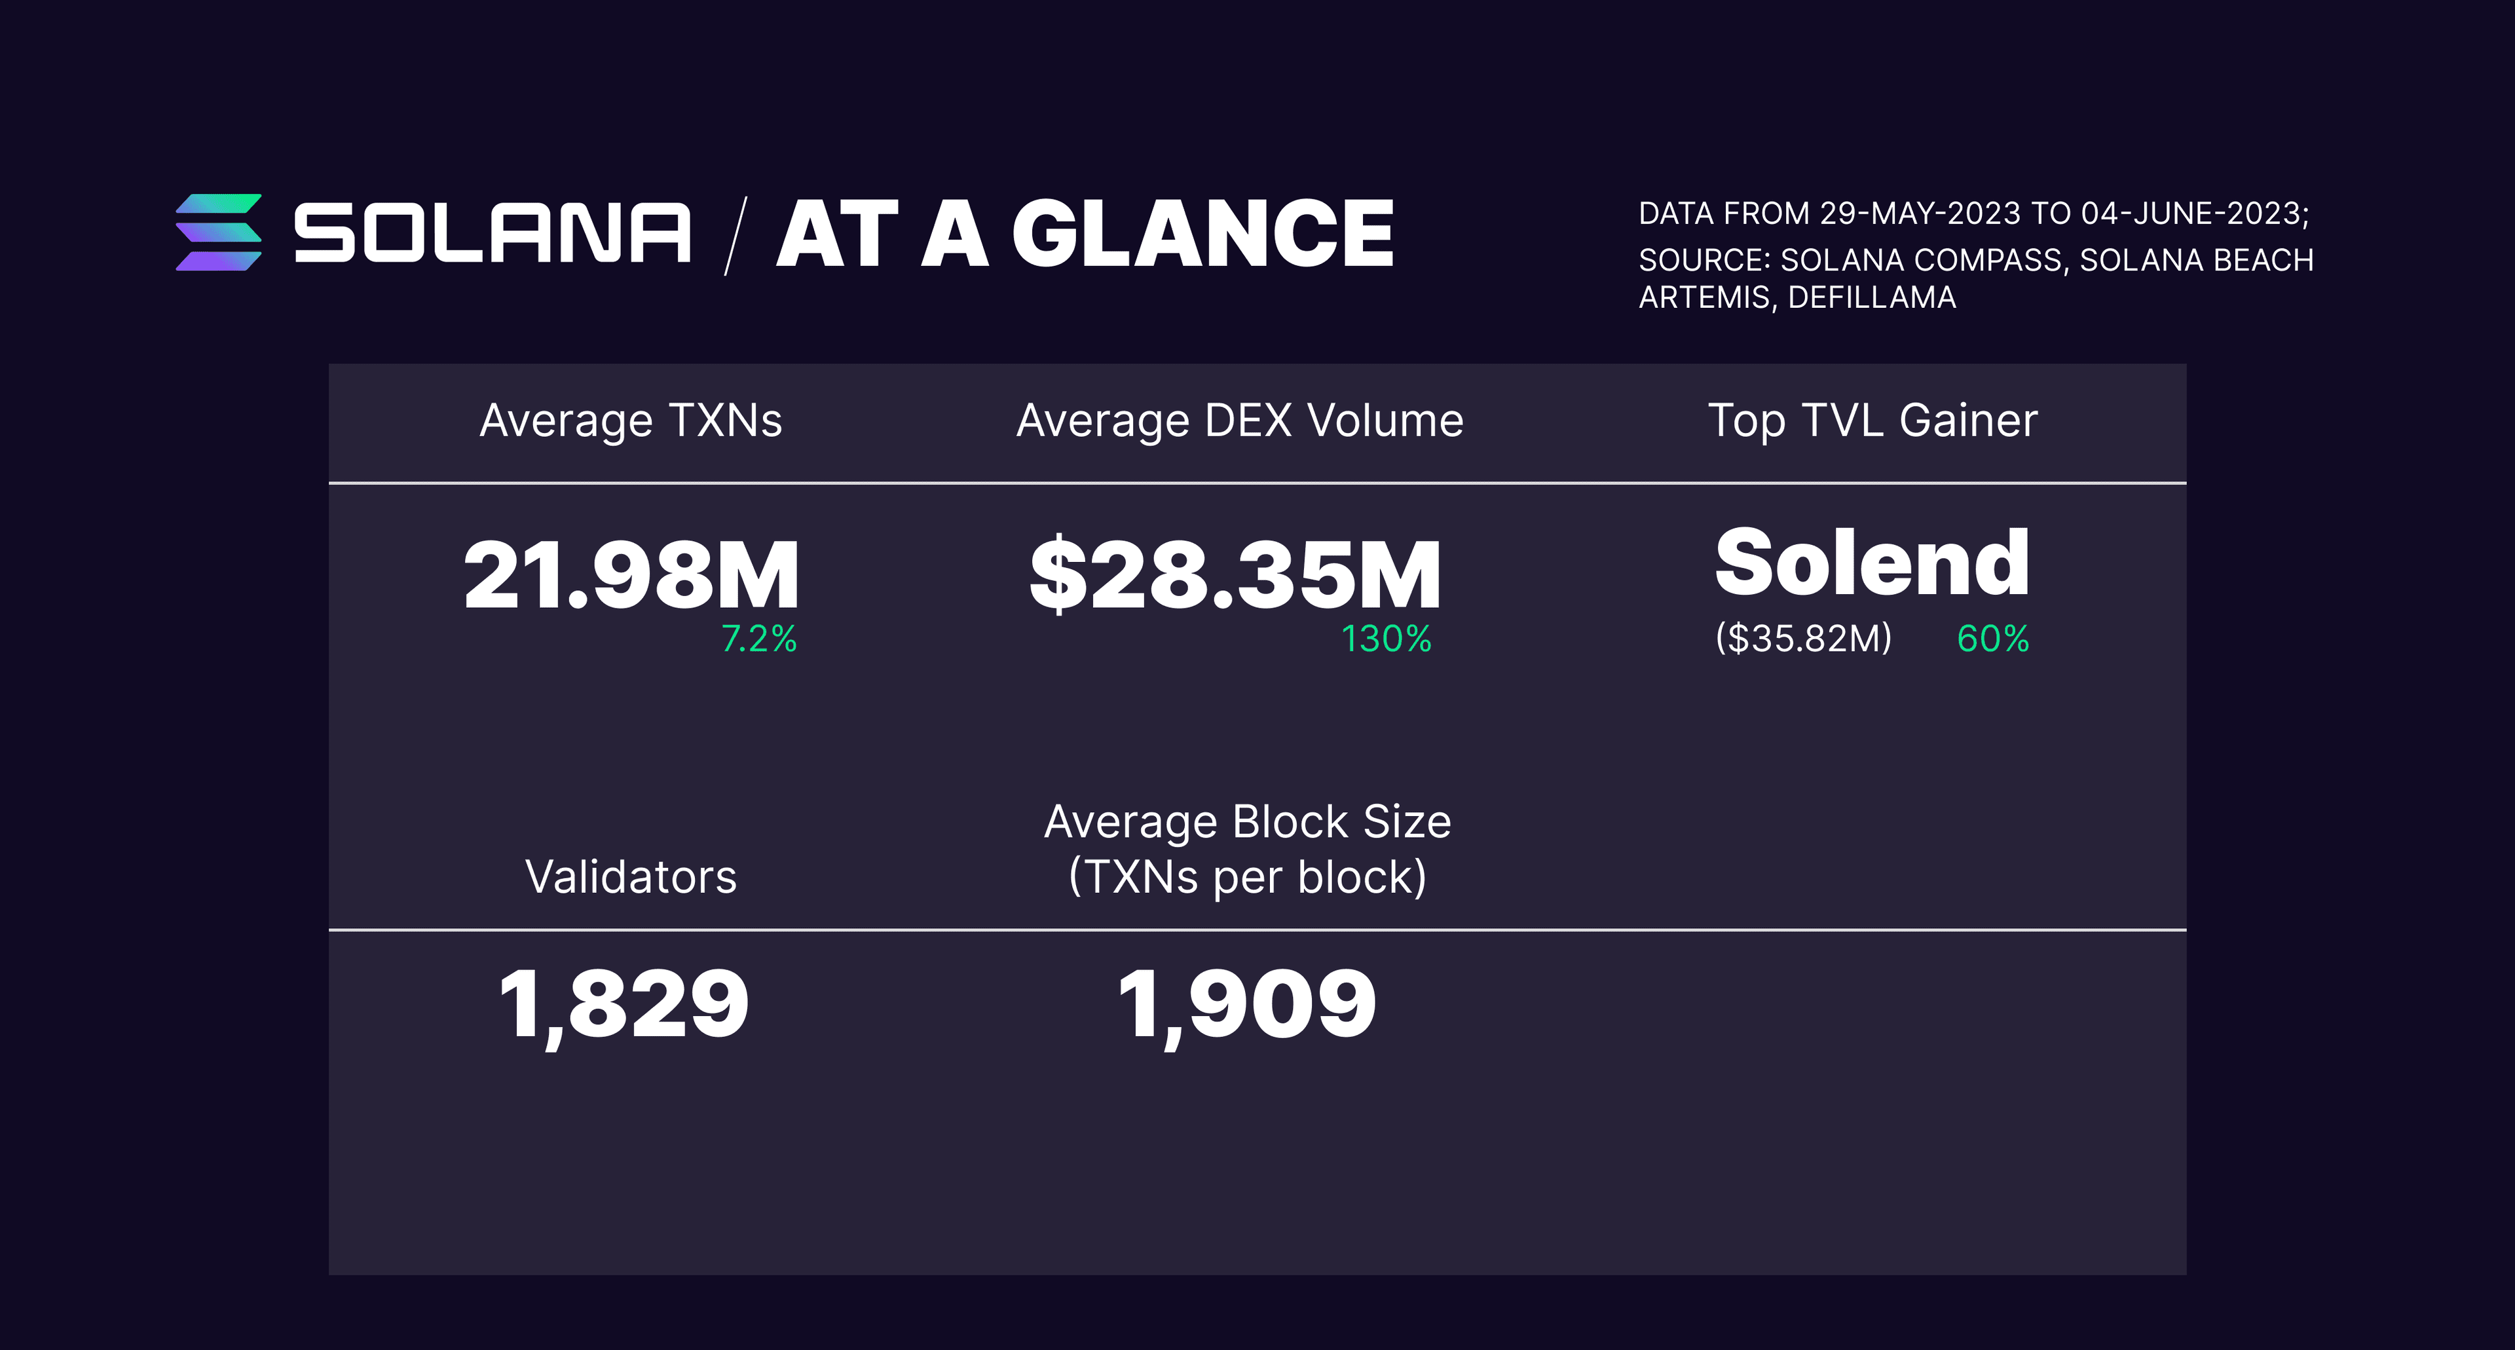Click the 21.98M transactions value
Image resolution: width=2515 pixels, height=1350 pixels.
coord(631,576)
